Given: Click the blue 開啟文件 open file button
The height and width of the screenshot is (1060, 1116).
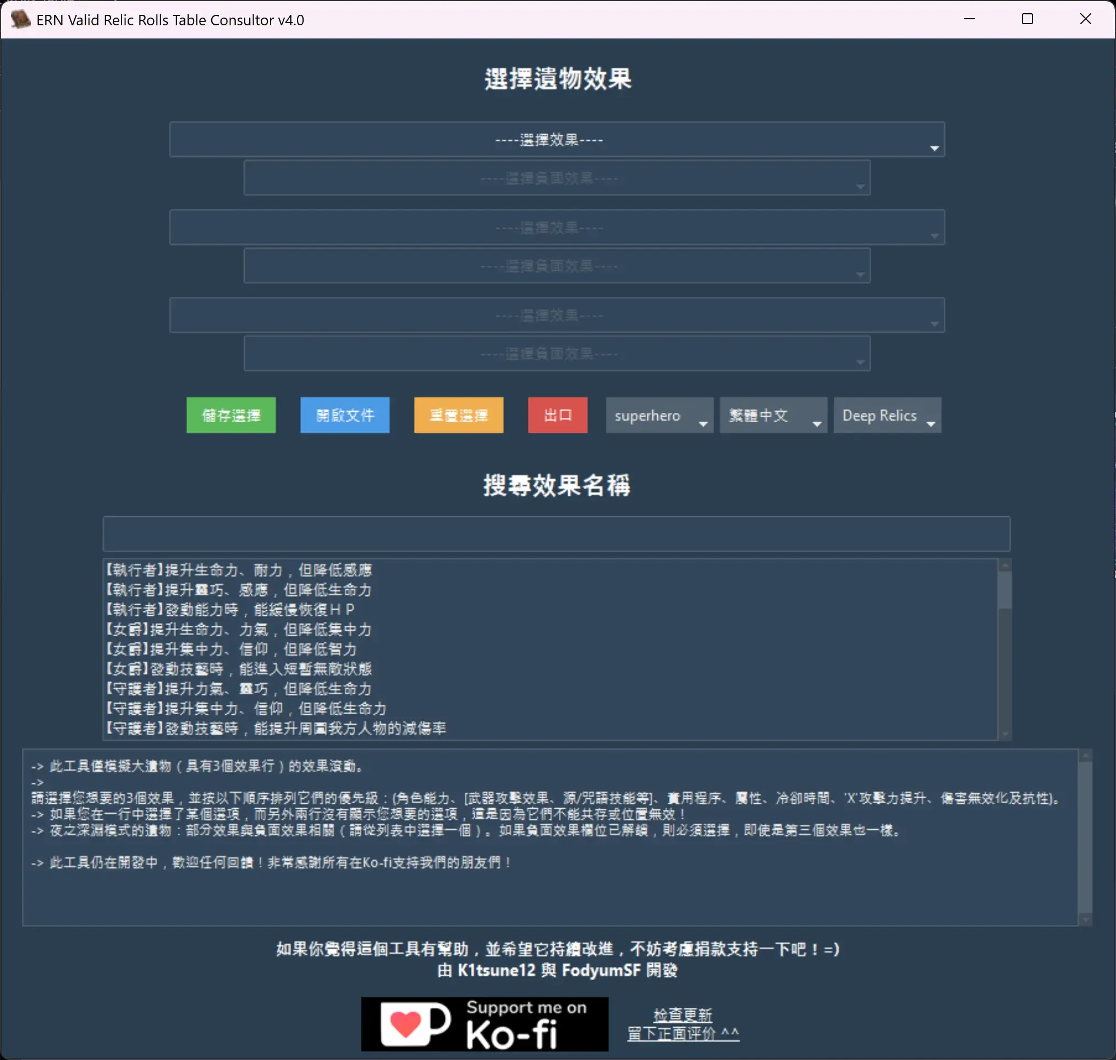Looking at the screenshot, I should click(x=344, y=415).
